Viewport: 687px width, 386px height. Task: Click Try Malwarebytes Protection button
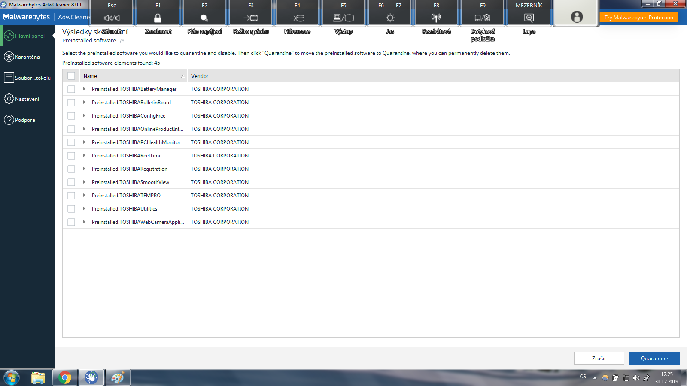638,18
